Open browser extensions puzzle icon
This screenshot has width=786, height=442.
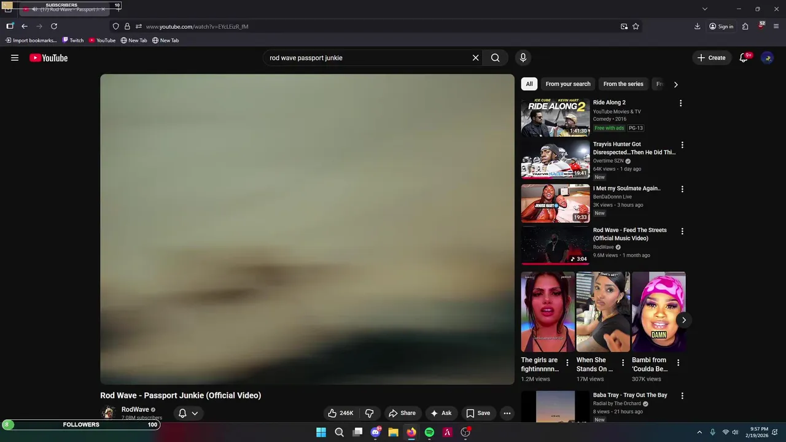[745, 26]
